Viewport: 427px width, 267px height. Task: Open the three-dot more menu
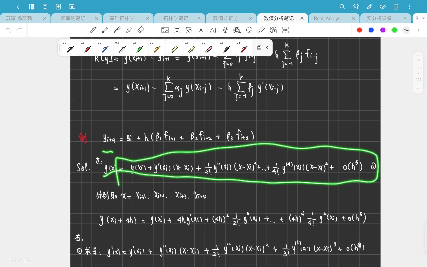coord(409,7)
